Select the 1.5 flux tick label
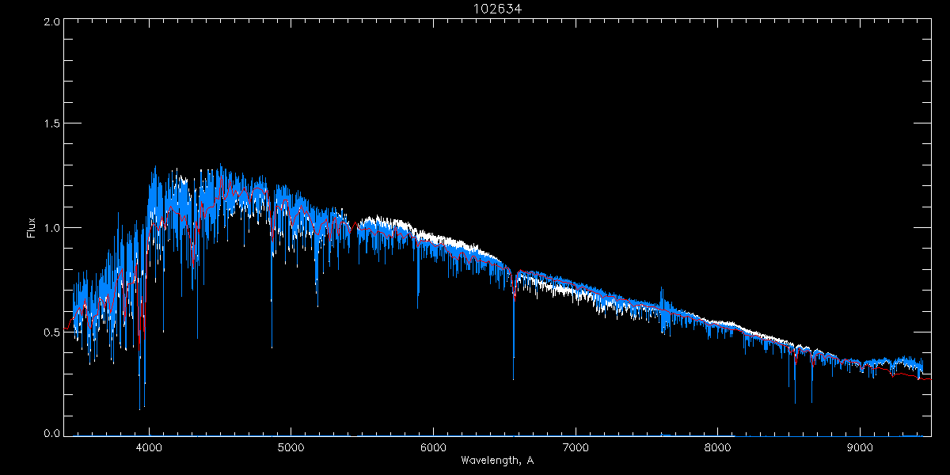 pos(51,124)
